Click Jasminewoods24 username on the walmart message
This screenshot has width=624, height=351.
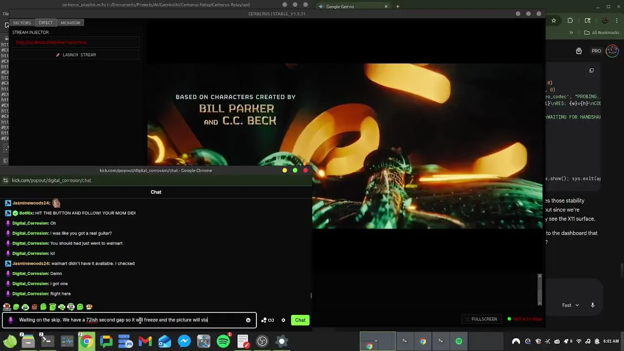tap(31, 264)
